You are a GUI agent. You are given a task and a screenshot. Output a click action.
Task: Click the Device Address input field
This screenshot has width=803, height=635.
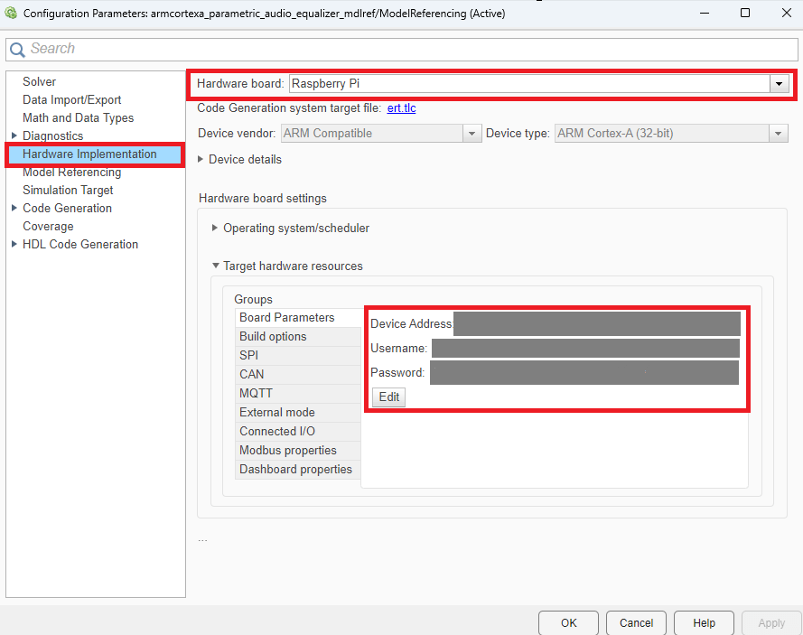coord(596,323)
